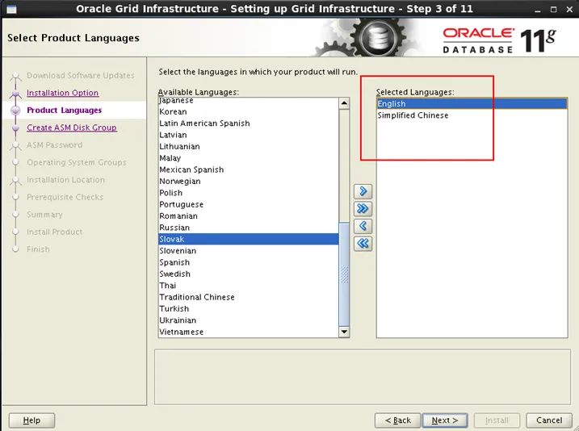Minimize the installer window
Viewport: 579px width, 431px height.
coord(537,10)
